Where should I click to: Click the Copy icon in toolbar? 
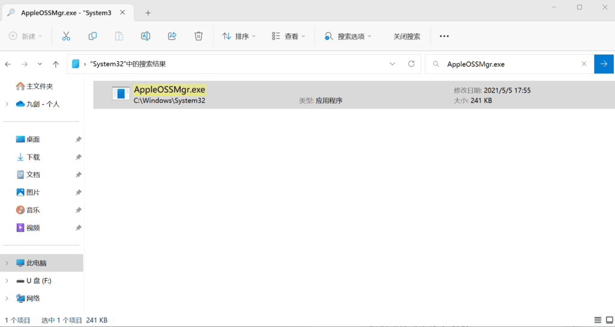[x=92, y=36]
